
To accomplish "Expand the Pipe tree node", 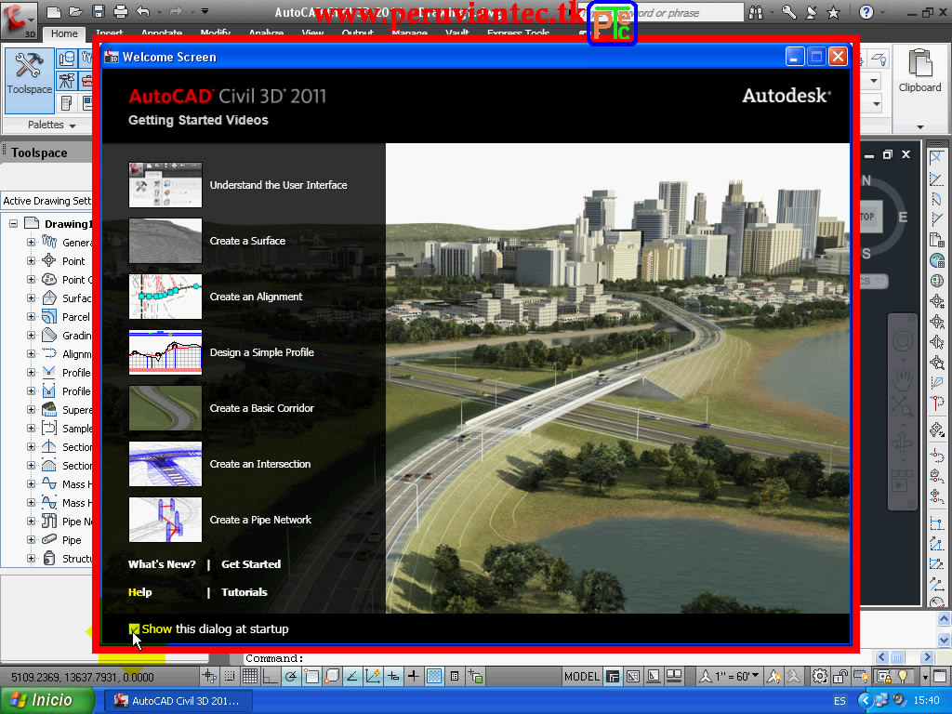I will pos(31,540).
